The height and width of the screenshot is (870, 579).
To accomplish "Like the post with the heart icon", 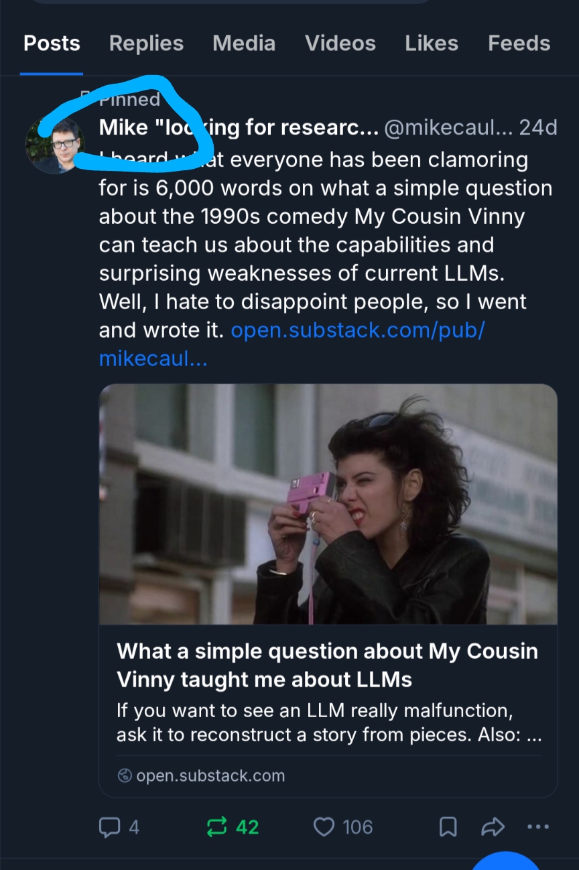I will tap(324, 828).
